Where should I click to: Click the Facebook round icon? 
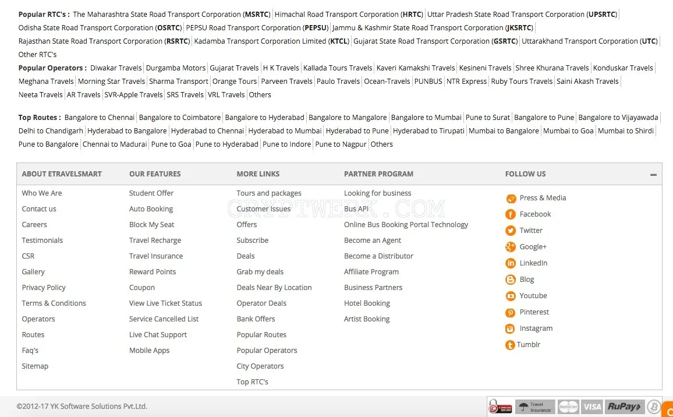(511, 214)
